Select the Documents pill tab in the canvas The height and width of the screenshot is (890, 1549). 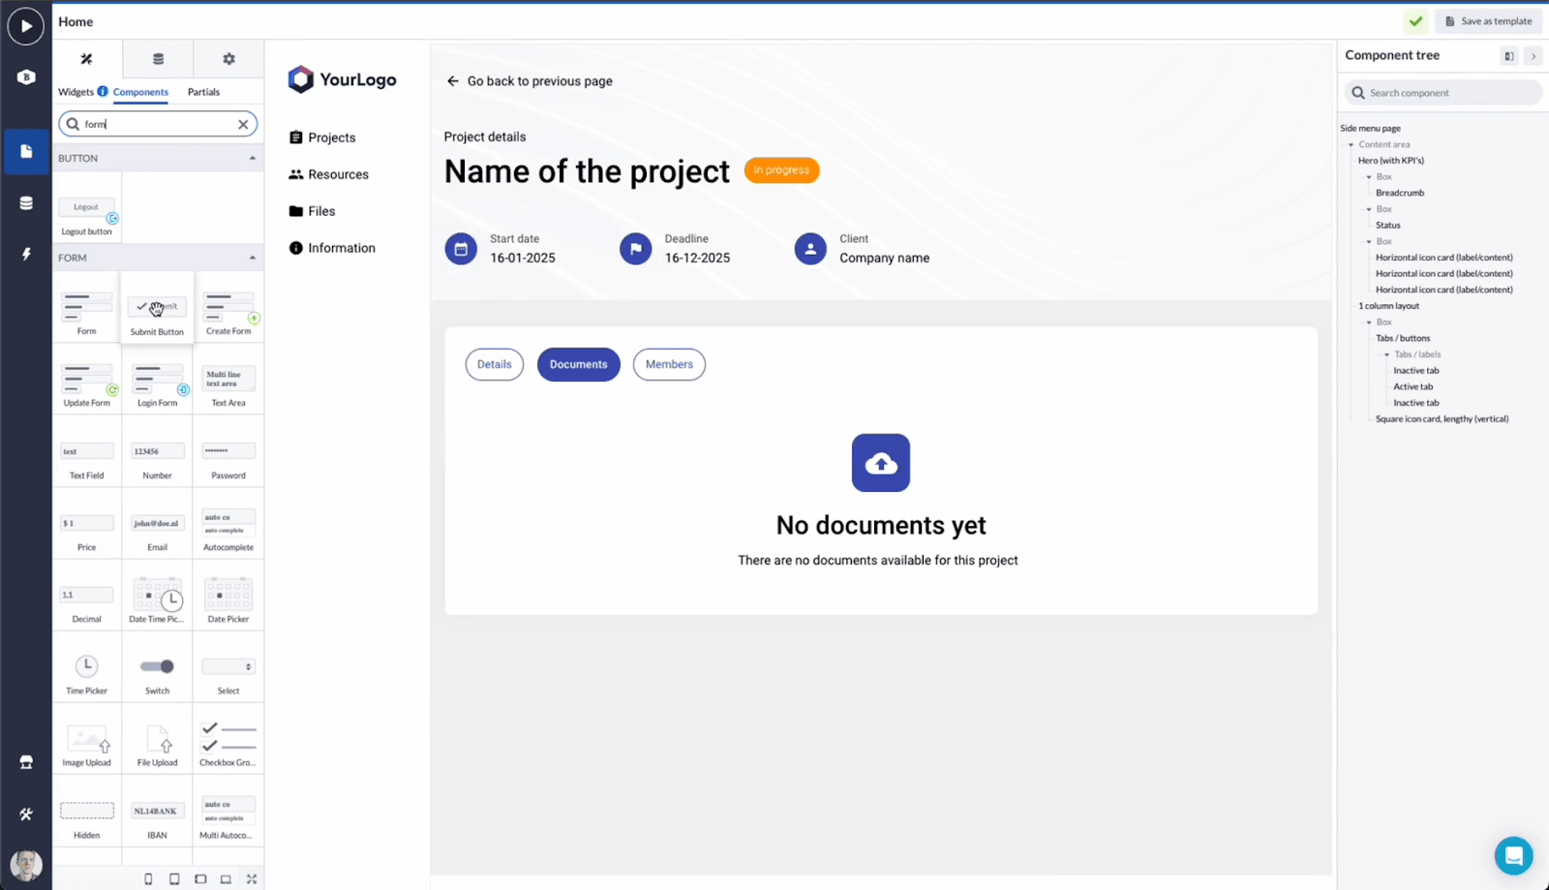tap(578, 364)
